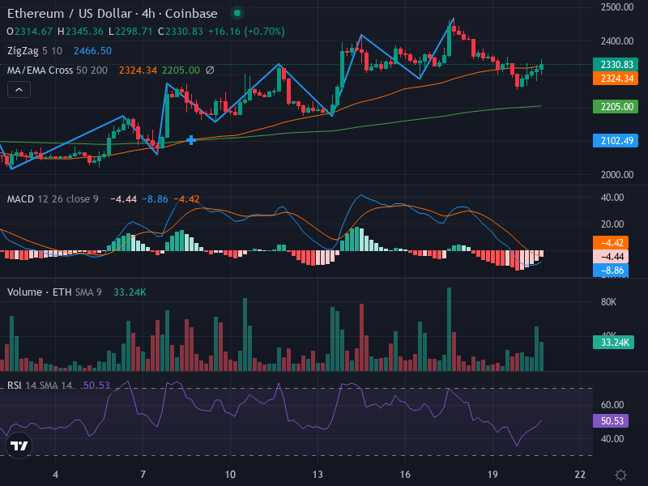648x486 pixels.
Task: Click the RSI value 50.53 in the legend
Action: [96, 386]
